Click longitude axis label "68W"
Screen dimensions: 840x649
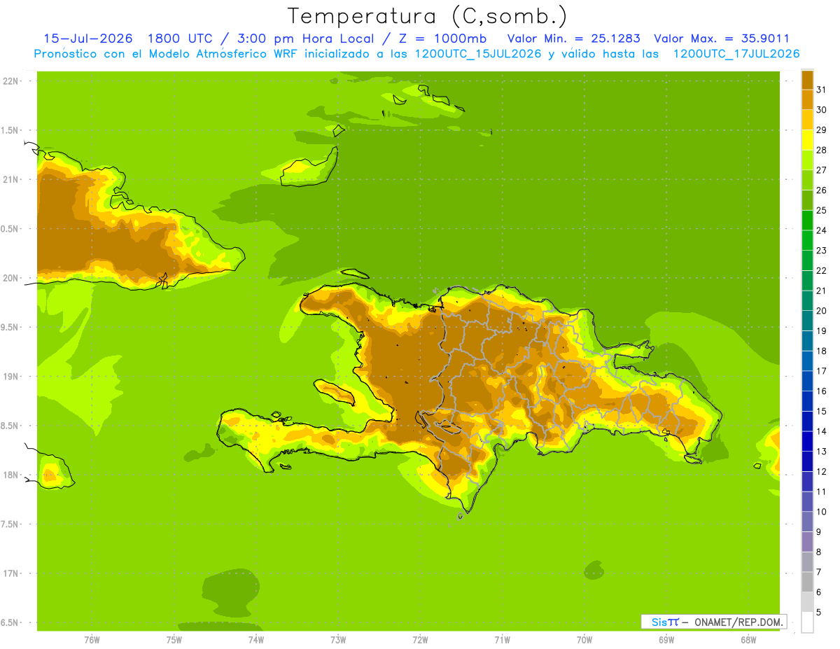coord(748,640)
